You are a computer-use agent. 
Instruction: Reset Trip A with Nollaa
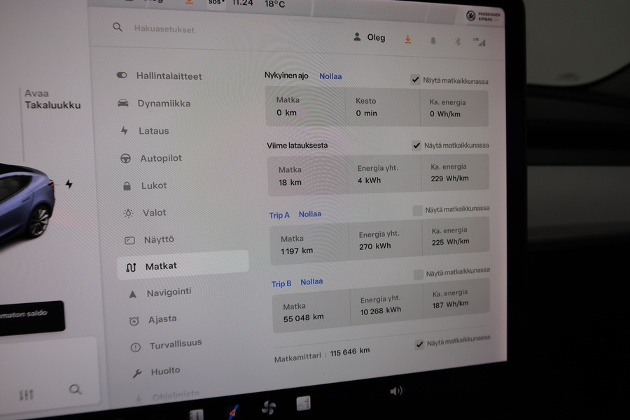click(x=309, y=214)
